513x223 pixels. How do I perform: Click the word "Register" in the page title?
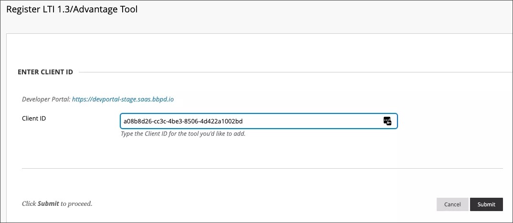(x=22, y=9)
